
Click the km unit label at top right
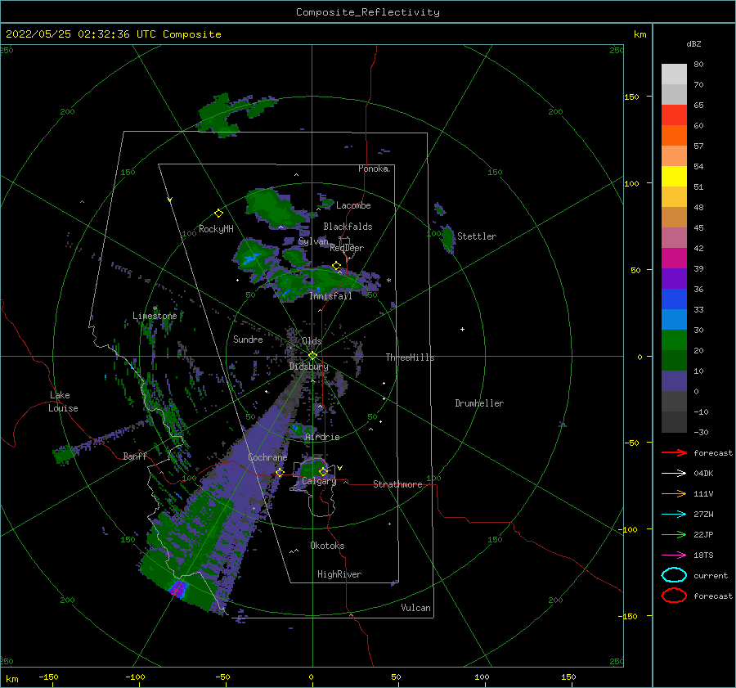[640, 34]
